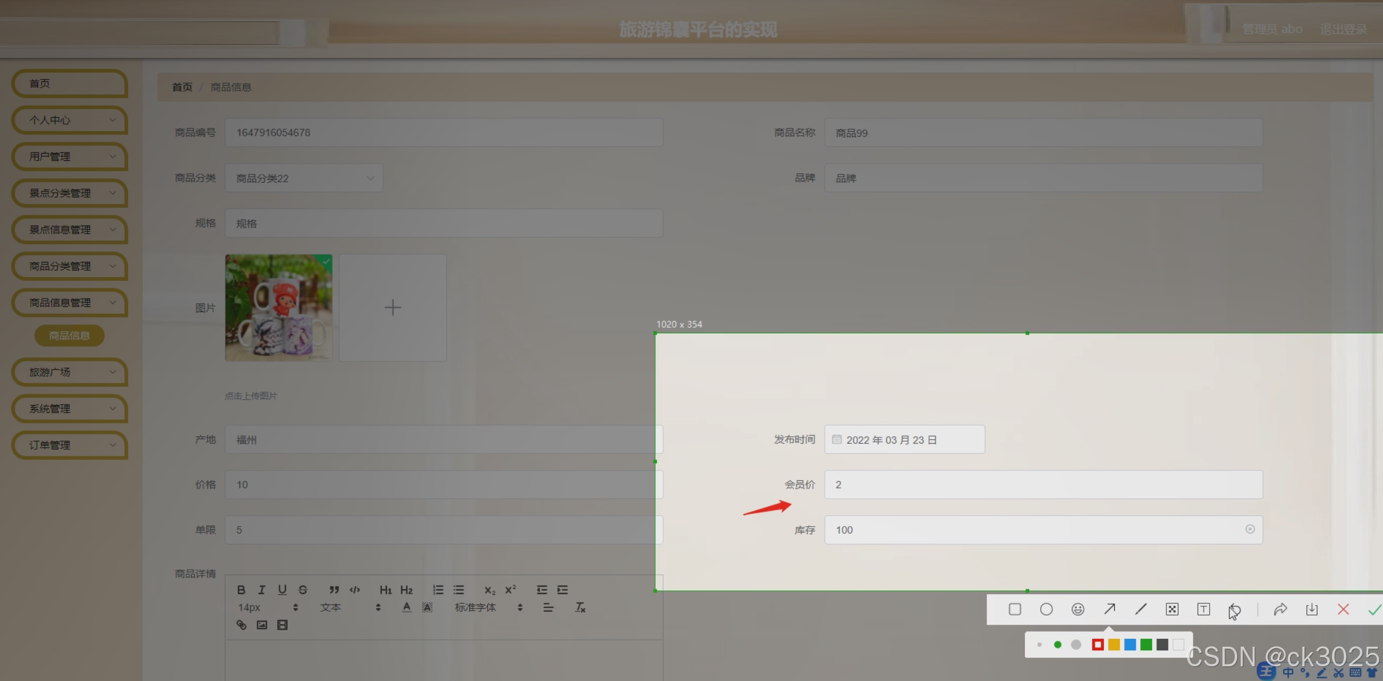The image size is (1383, 681).
Task: Open the 商品分类 dropdown showing 商品分类22
Action: pos(304,178)
